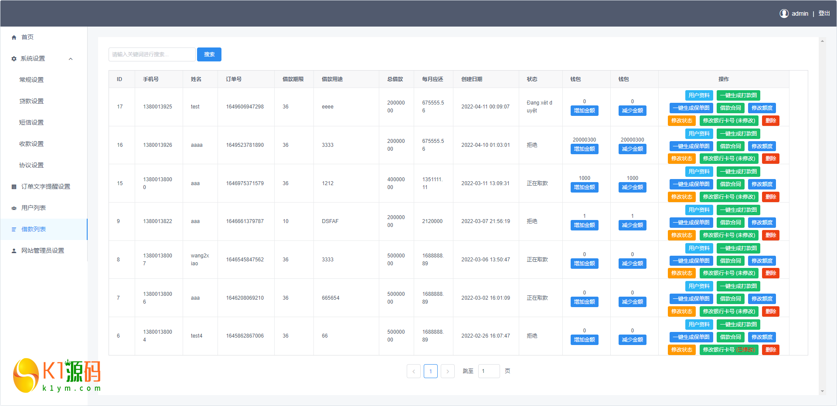Go to next page arrow
The image size is (837, 406).
coord(447,371)
